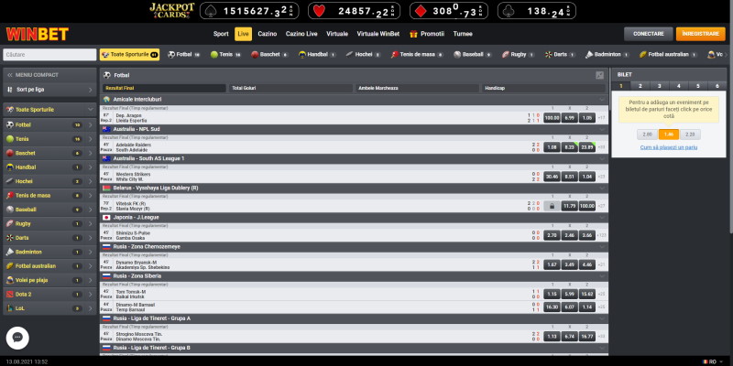
Task: Click the Handbal icon in sidebar
Action: 10,167
